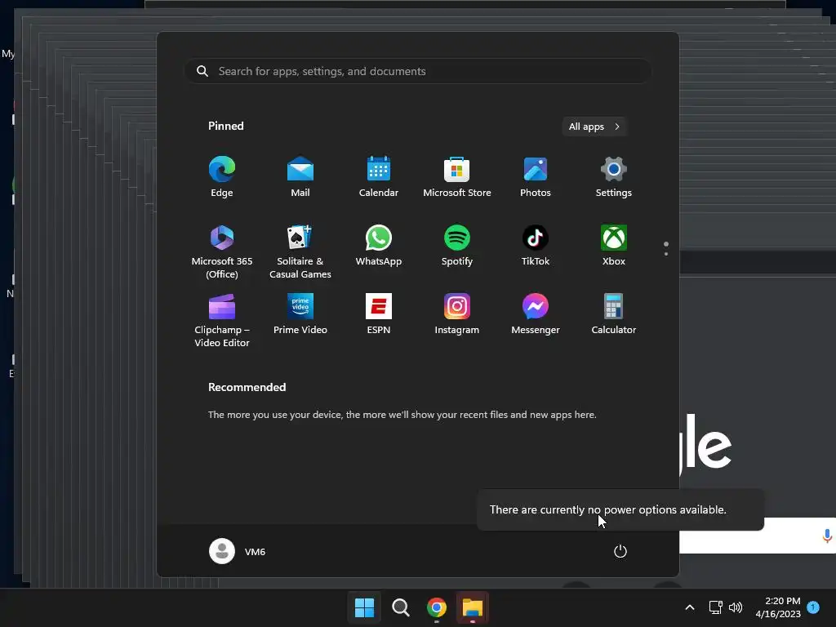The height and width of the screenshot is (627, 836).
Task: Open volume control in system tray
Action: pos(736,607)
